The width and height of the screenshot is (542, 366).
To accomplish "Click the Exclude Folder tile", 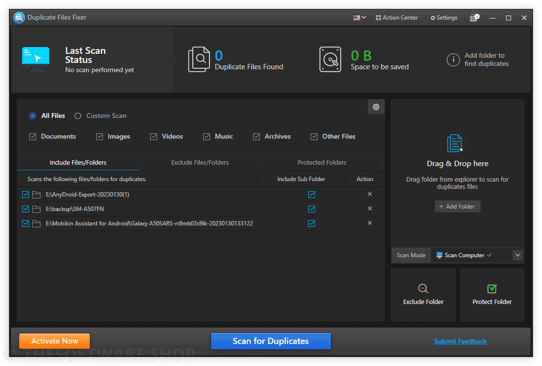I will click(x=423, y=295).
